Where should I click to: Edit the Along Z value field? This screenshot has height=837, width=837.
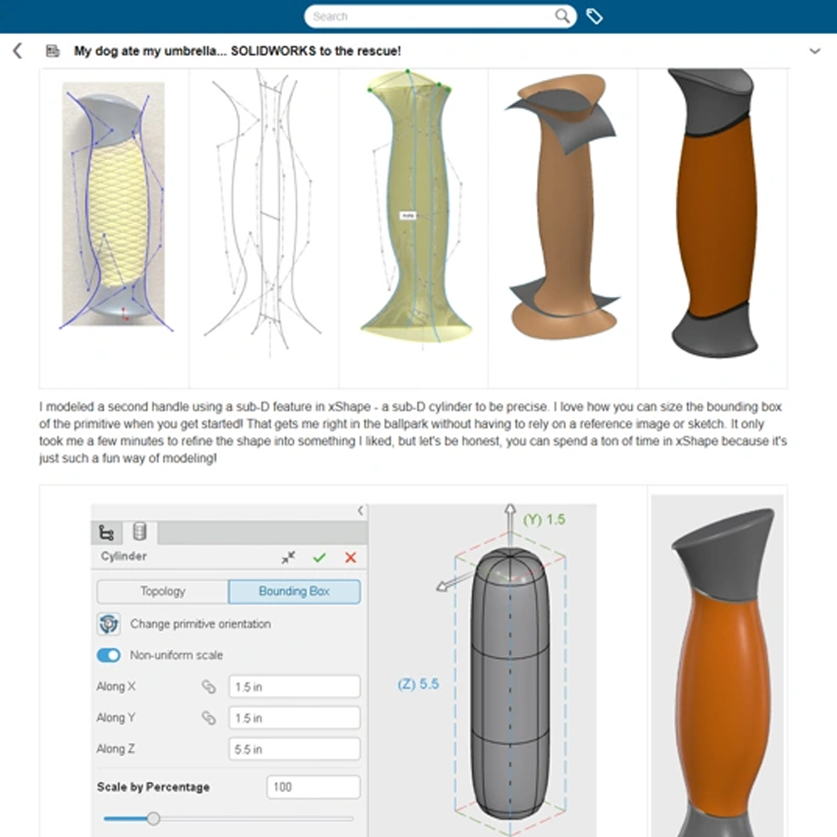[294, 749]
